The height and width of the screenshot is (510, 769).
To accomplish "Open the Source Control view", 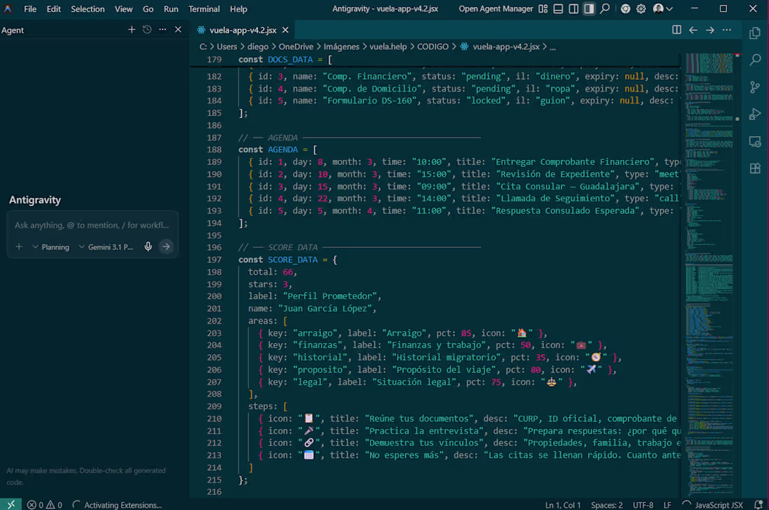I will (x=755, y=87).
